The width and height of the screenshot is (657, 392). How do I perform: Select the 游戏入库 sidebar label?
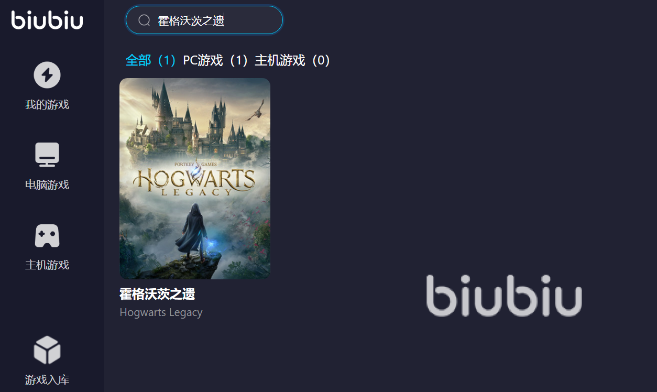47,380
